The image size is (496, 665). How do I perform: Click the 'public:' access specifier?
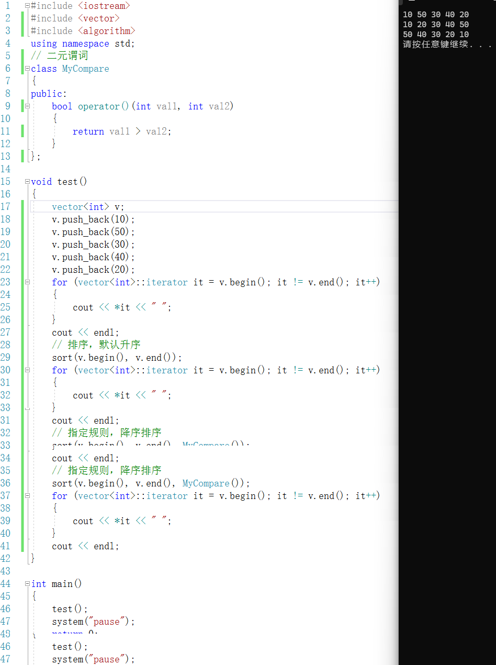click(x=49, y=94)
